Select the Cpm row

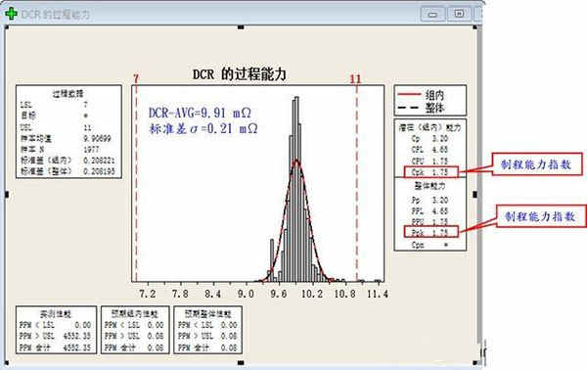(429, 245)
